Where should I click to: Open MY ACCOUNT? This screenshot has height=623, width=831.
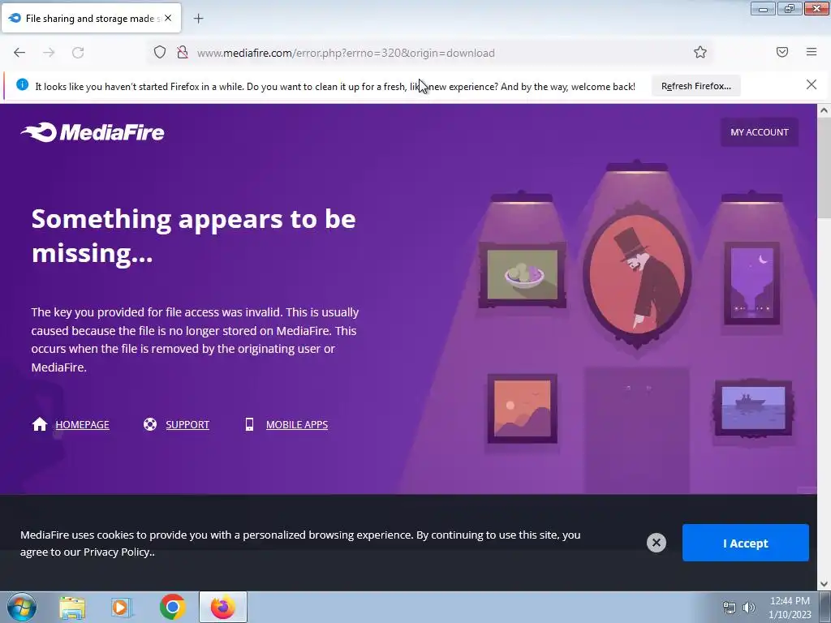[x=759, y=132]
